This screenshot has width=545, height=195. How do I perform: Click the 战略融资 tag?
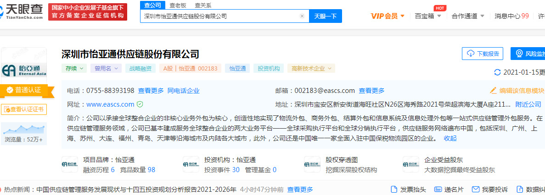click(x=140, y=68)
